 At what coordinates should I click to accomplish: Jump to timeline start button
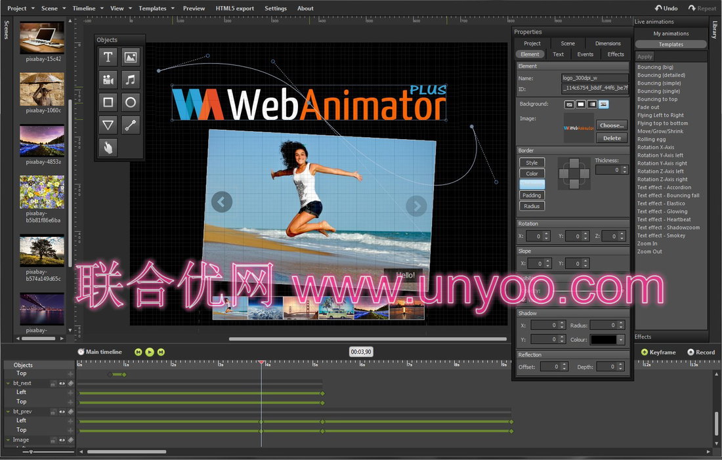(x=138, y=352)
